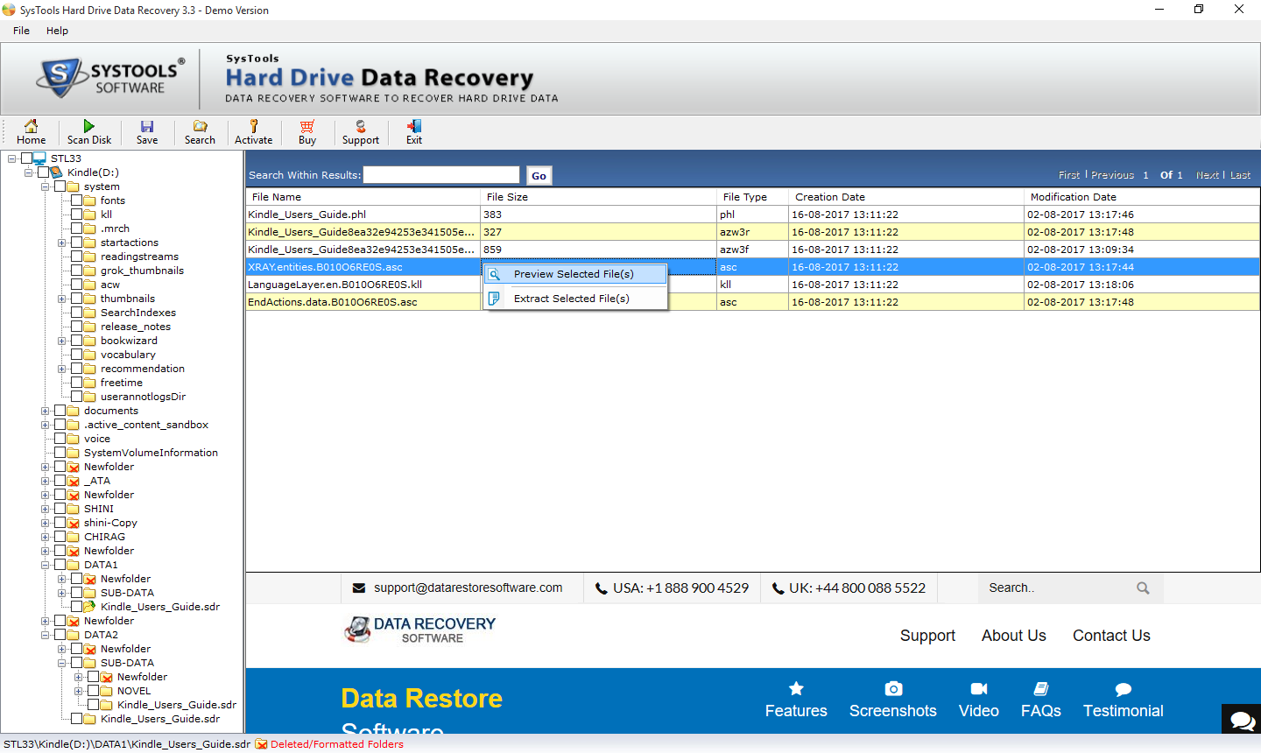Click the Save floppy disk icon
The height and width of the screenshot is (753, 1261).
click(147, 126)
